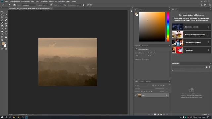Select the Crop tool
The width and height of the screenshot is (212, 119).
pos(2,17)
